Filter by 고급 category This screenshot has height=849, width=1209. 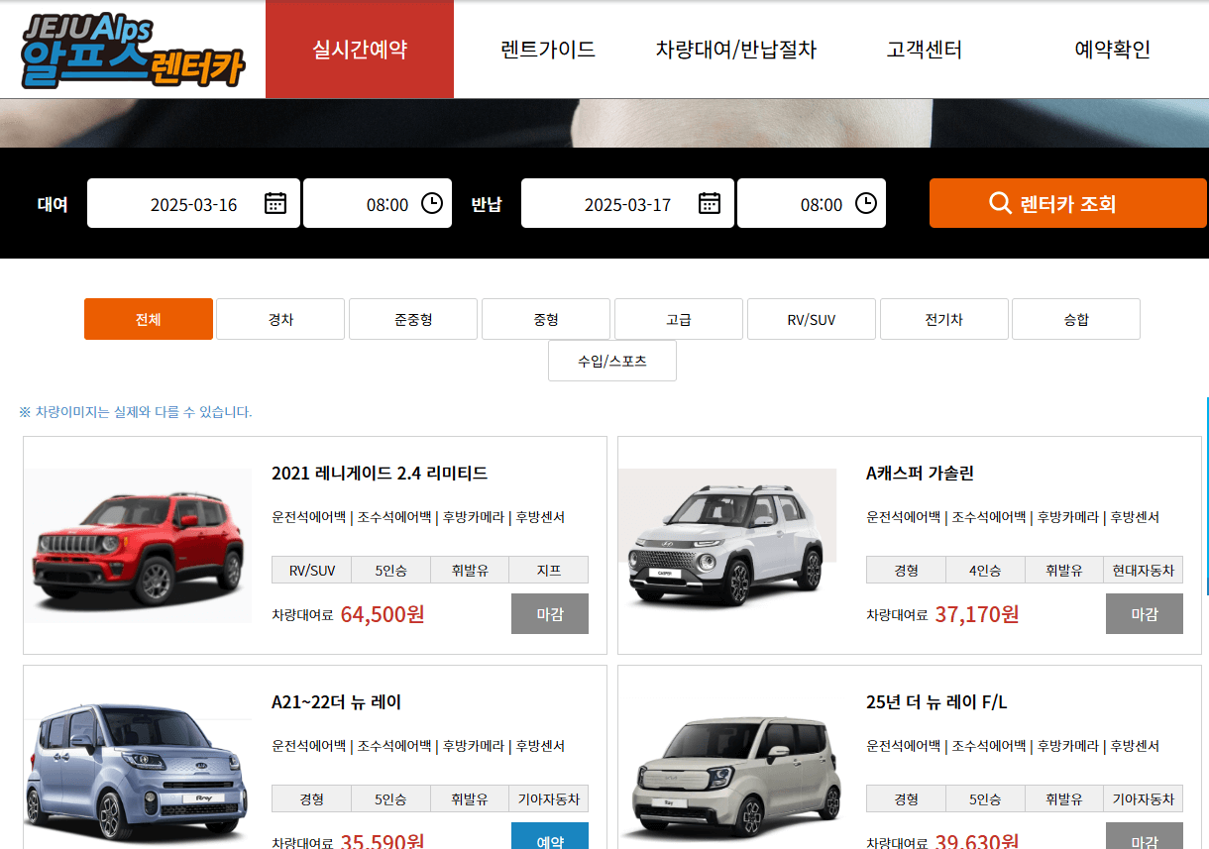[679, 319]
